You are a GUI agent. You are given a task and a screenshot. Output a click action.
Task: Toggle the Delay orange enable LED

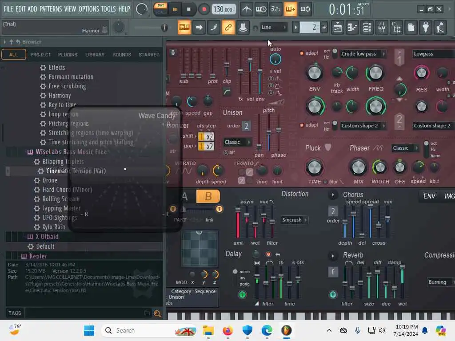point(268,254)
